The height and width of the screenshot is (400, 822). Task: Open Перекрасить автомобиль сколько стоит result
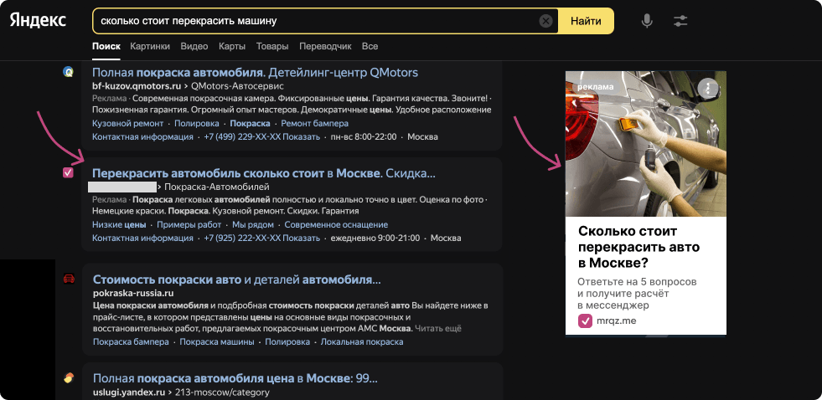(x=264, y=173)
